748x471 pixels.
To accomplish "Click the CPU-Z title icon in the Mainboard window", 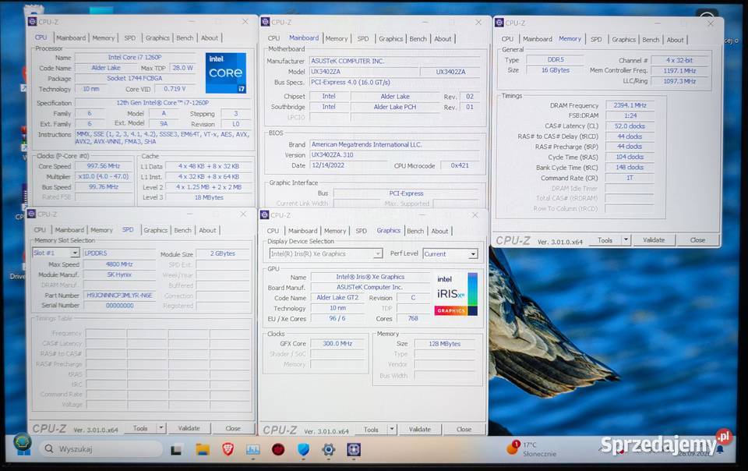I will point(265,22).
